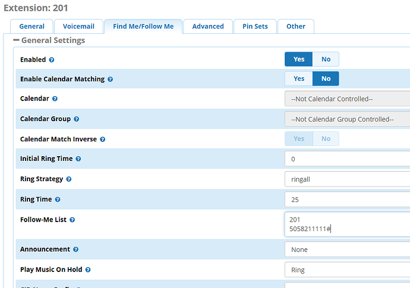Open Play Music On Hold dropdown
Screen dimensions: 410x288
(x=347, y=270)
